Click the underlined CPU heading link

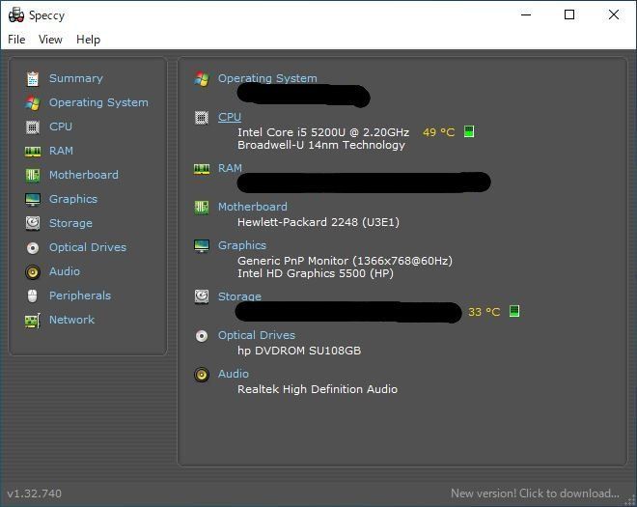click(x=230, y=117)
